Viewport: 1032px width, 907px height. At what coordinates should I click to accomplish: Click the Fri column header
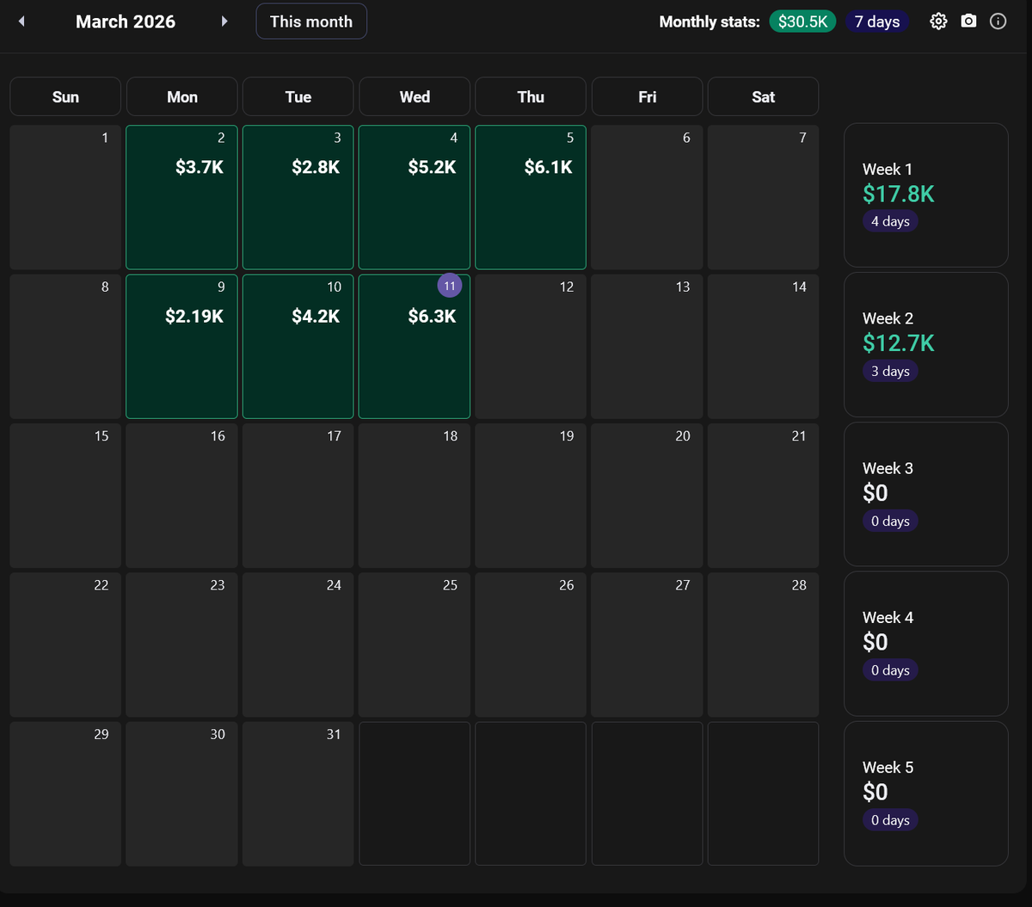pos(648,96)
